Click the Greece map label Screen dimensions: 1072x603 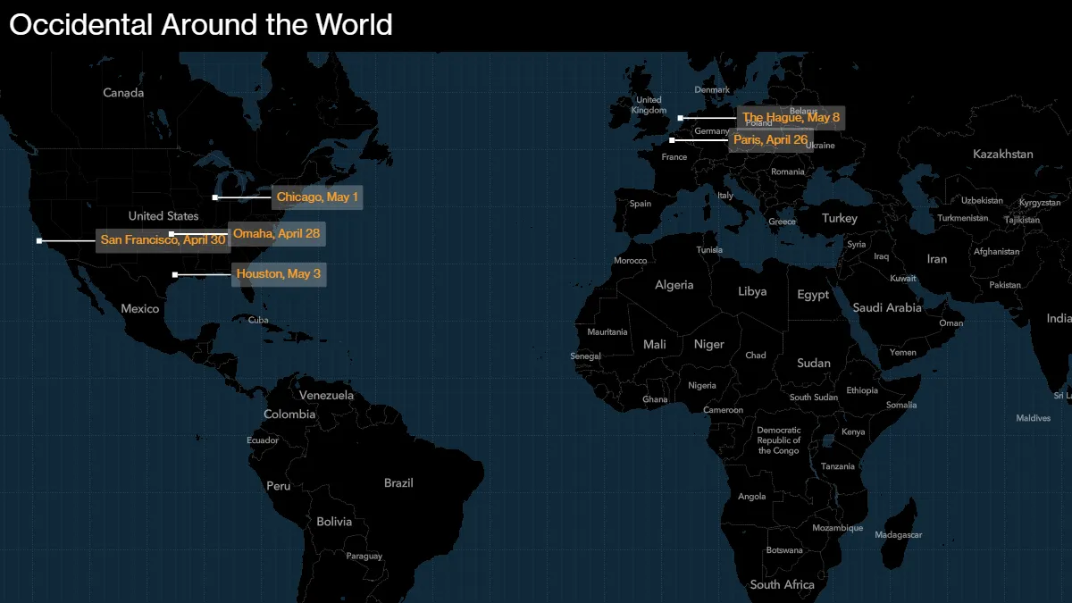[x=782, y=222]
